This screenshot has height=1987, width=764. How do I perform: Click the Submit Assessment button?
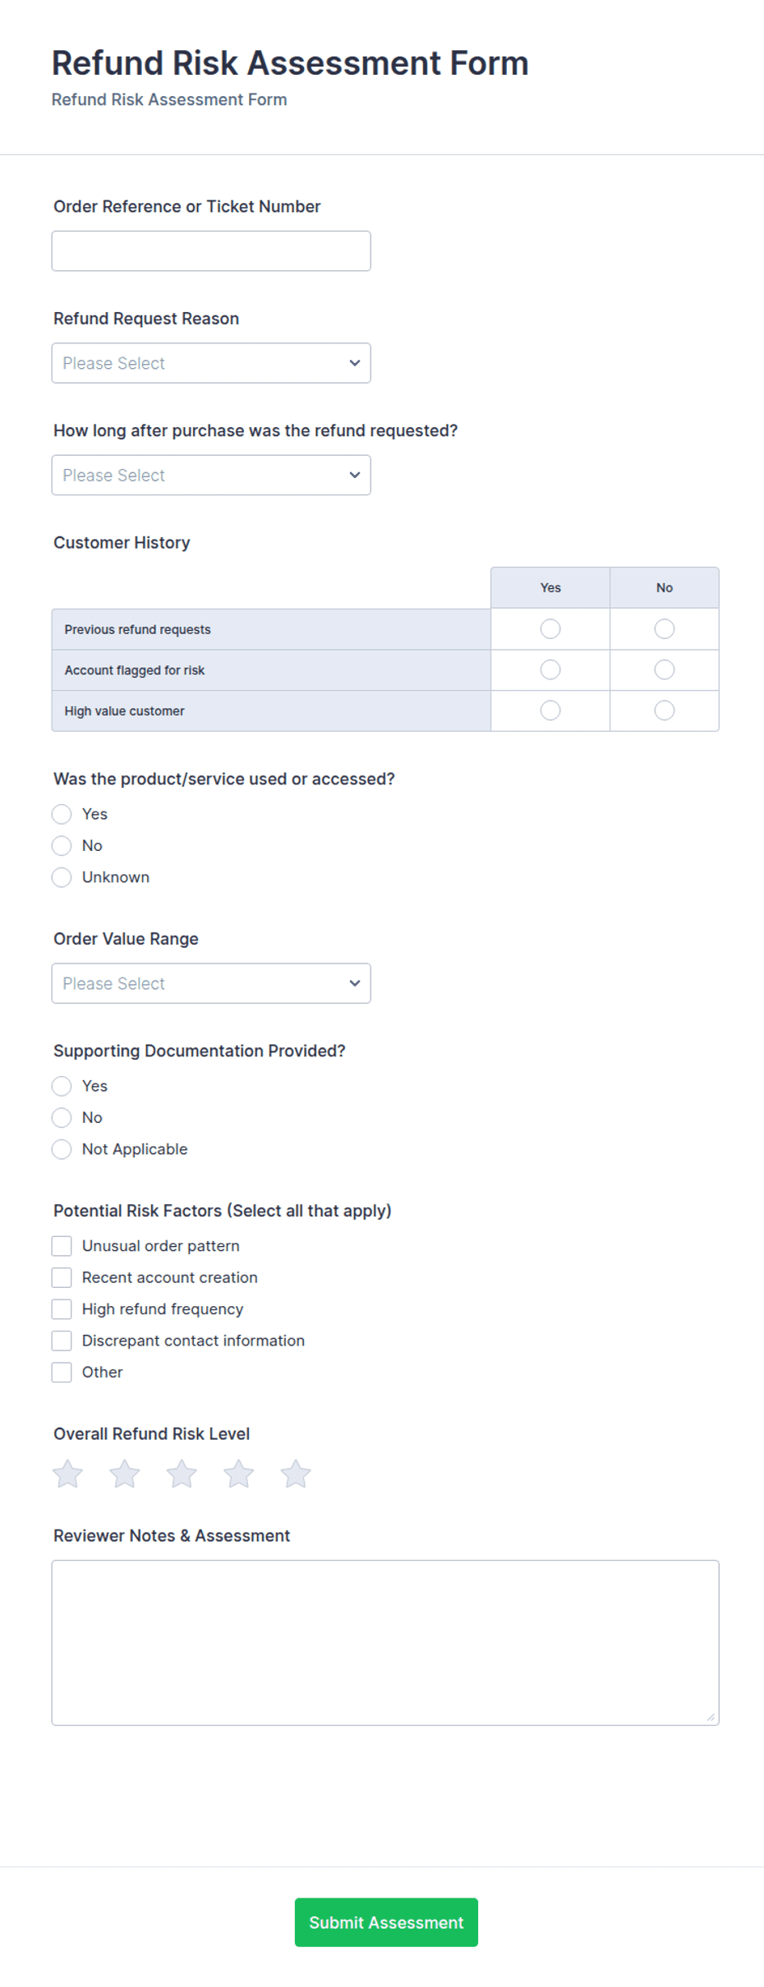point(386,1922)
